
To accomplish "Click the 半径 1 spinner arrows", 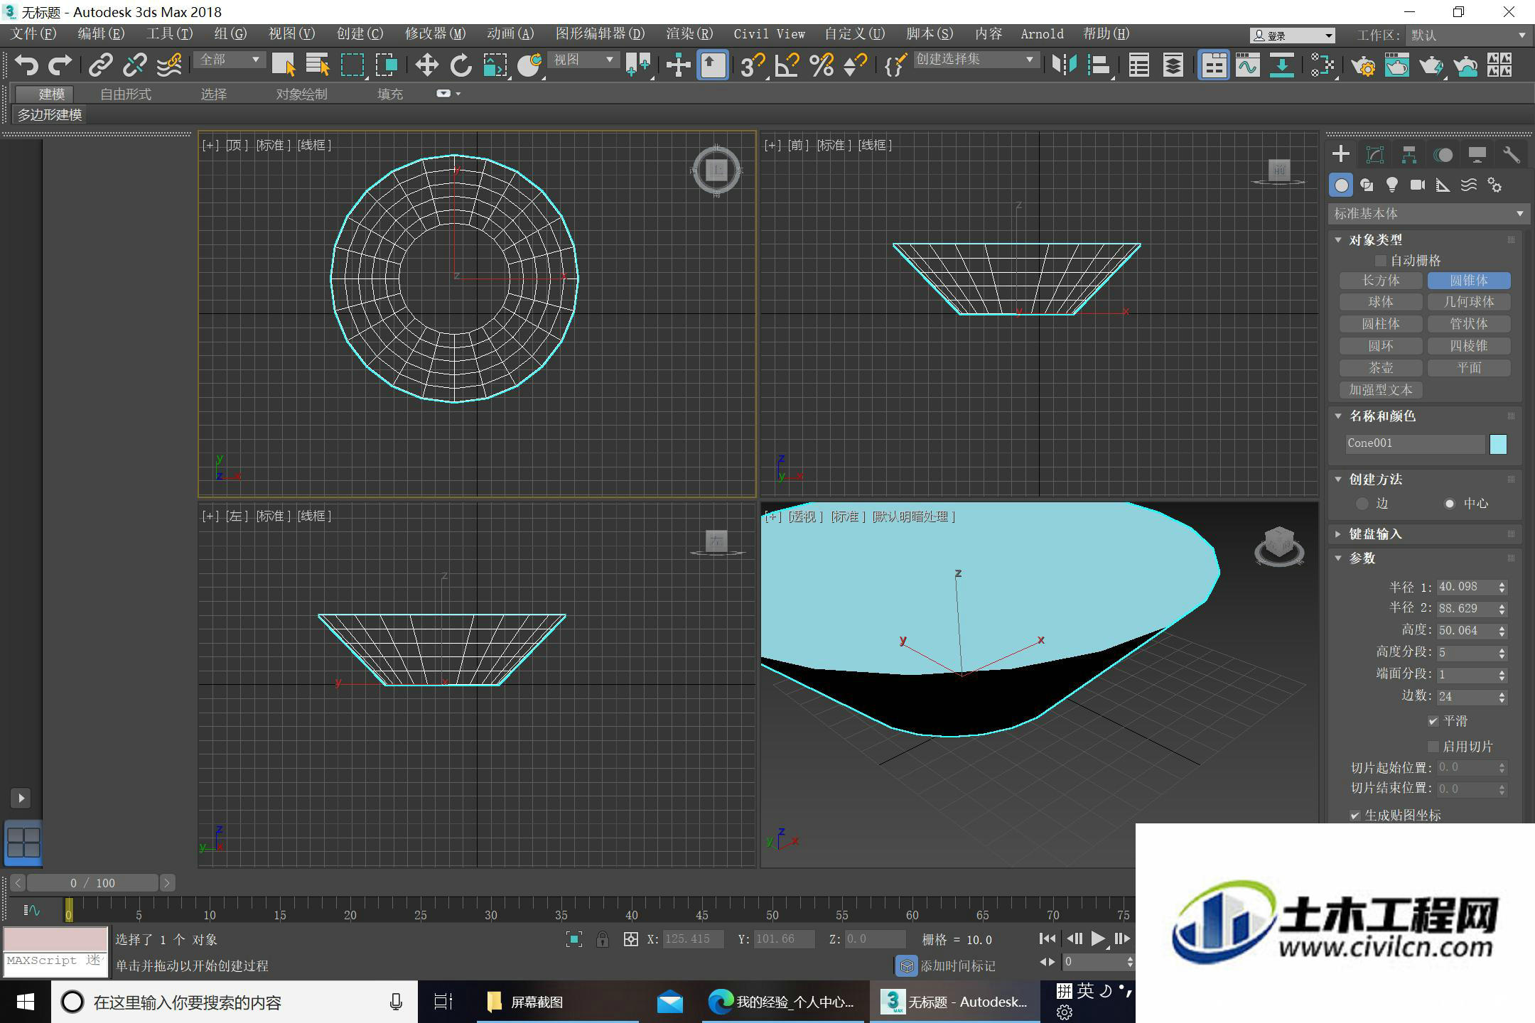I will pos(1502,588).
